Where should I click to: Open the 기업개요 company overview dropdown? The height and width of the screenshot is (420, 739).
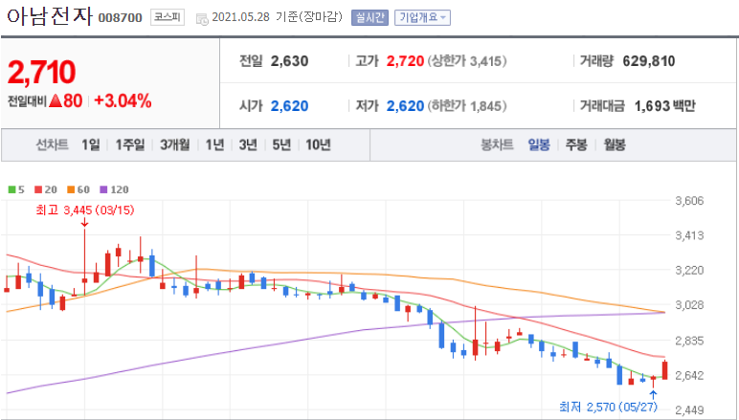pos(423,18)
